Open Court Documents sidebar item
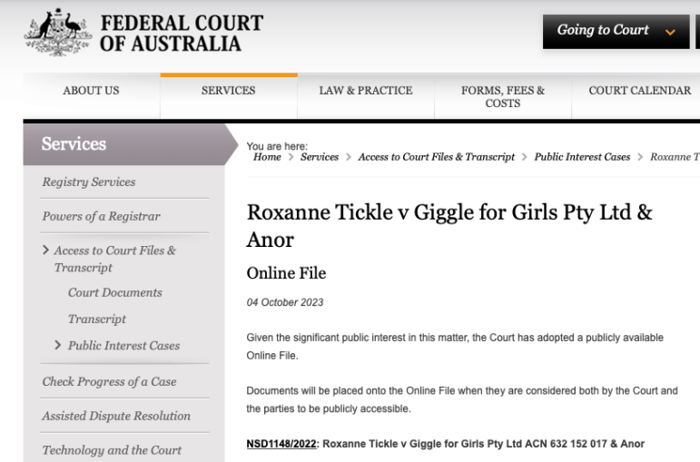The width and height of the screenshot is (700, 462). pos(114,293)
